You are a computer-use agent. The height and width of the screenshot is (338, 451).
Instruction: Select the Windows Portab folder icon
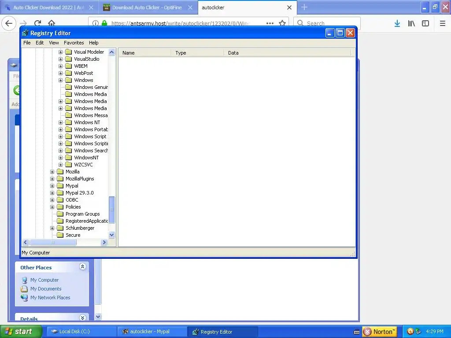tap(68, 129)
